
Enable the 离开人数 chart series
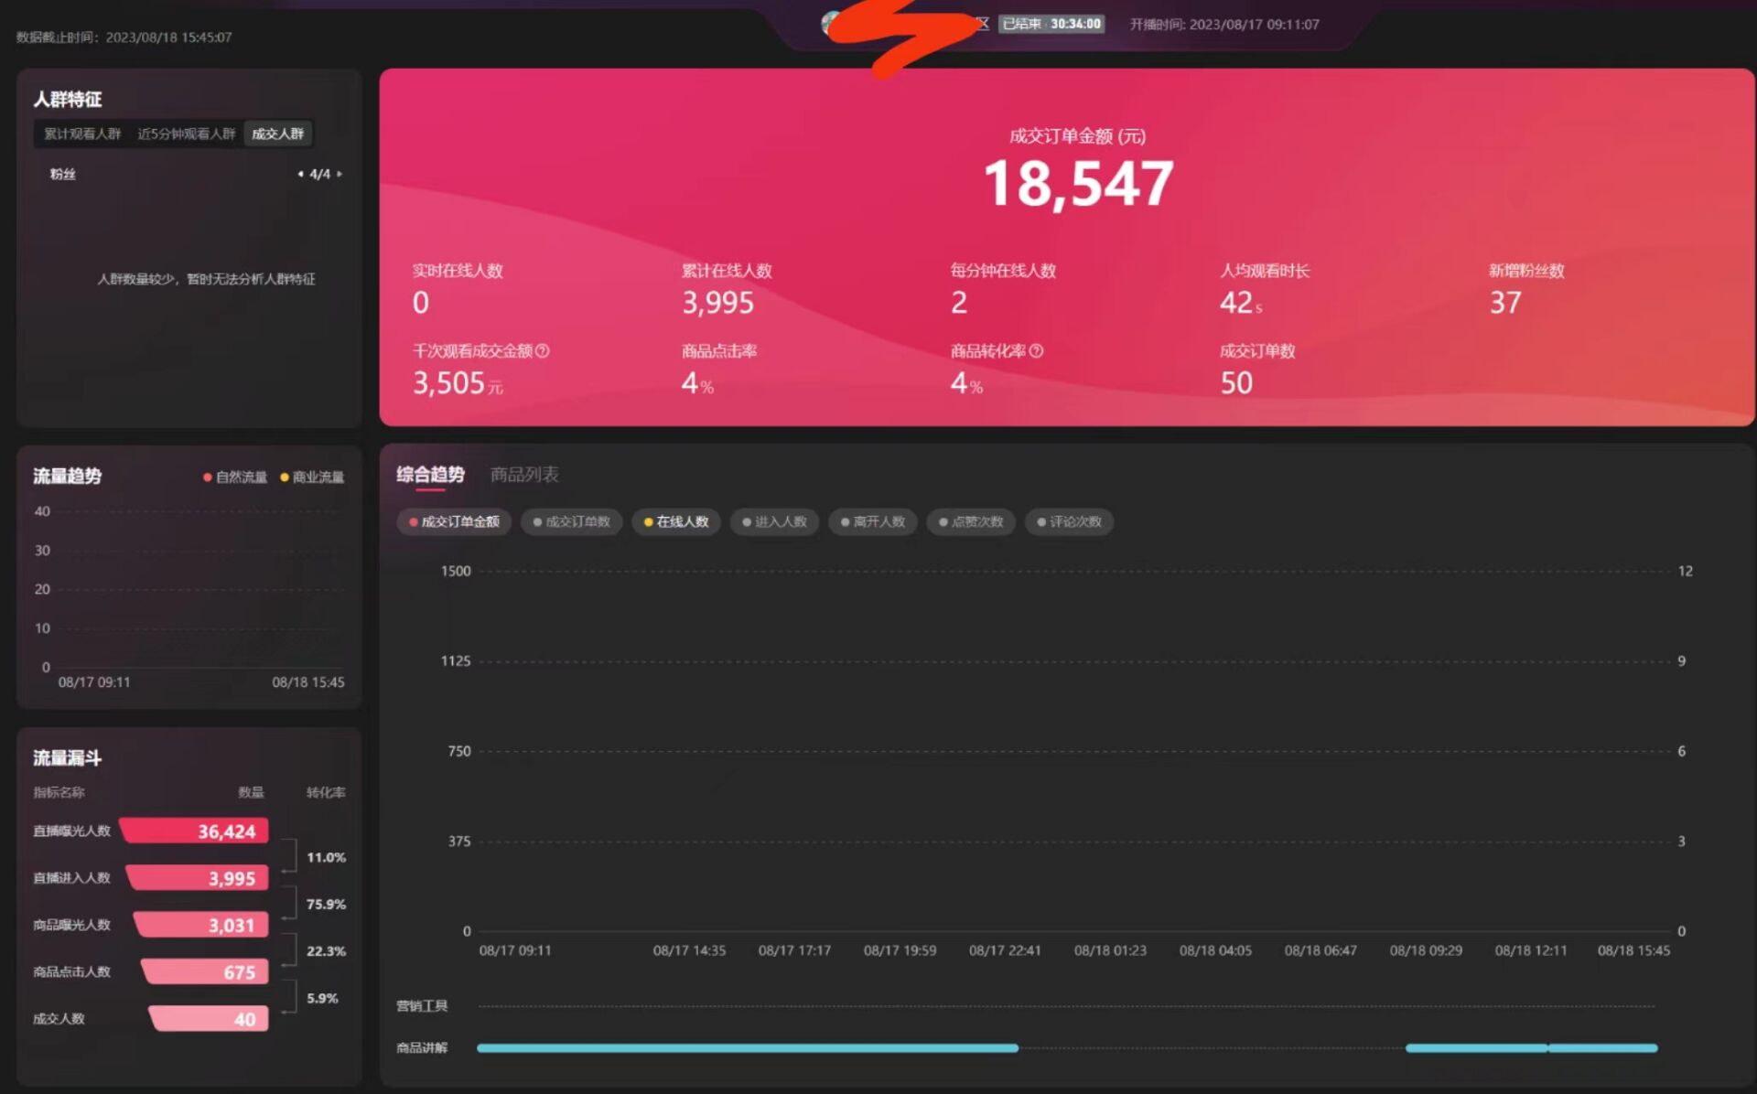[x=873, y=521]
